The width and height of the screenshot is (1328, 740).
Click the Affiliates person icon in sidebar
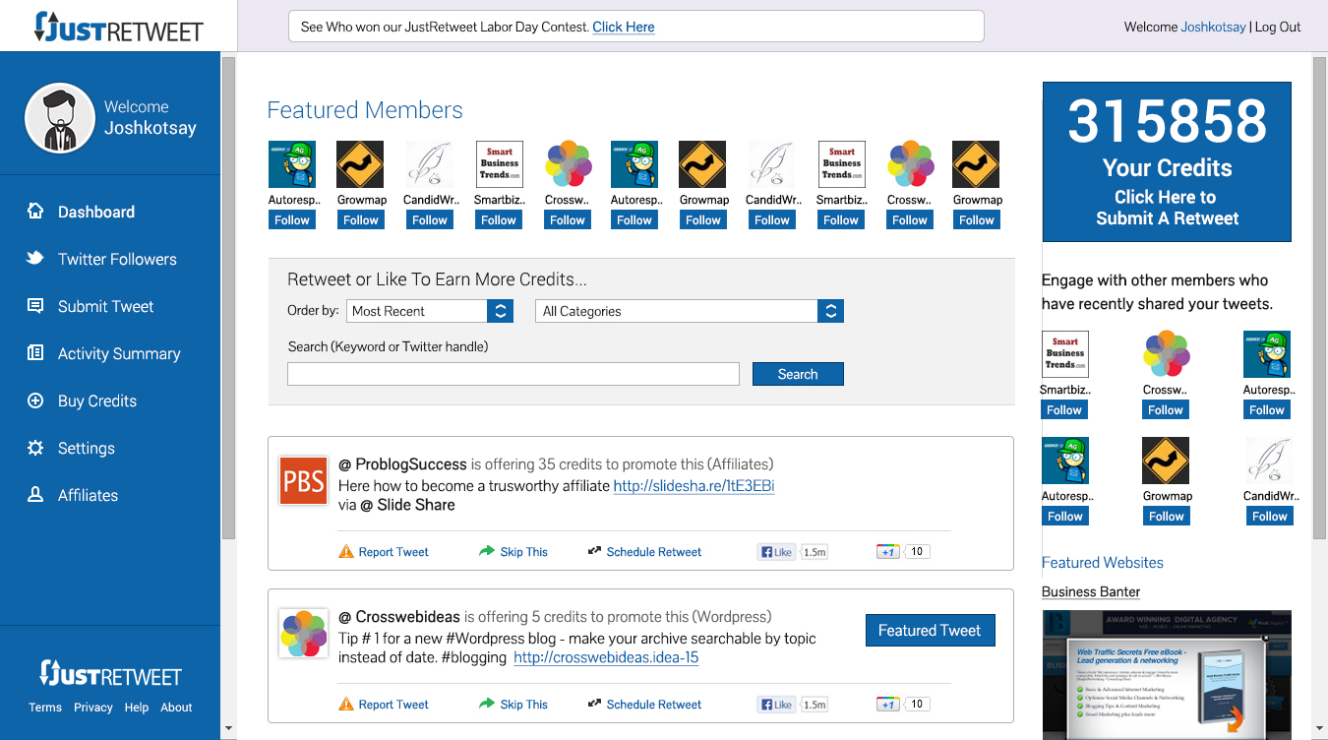[35, 495]
